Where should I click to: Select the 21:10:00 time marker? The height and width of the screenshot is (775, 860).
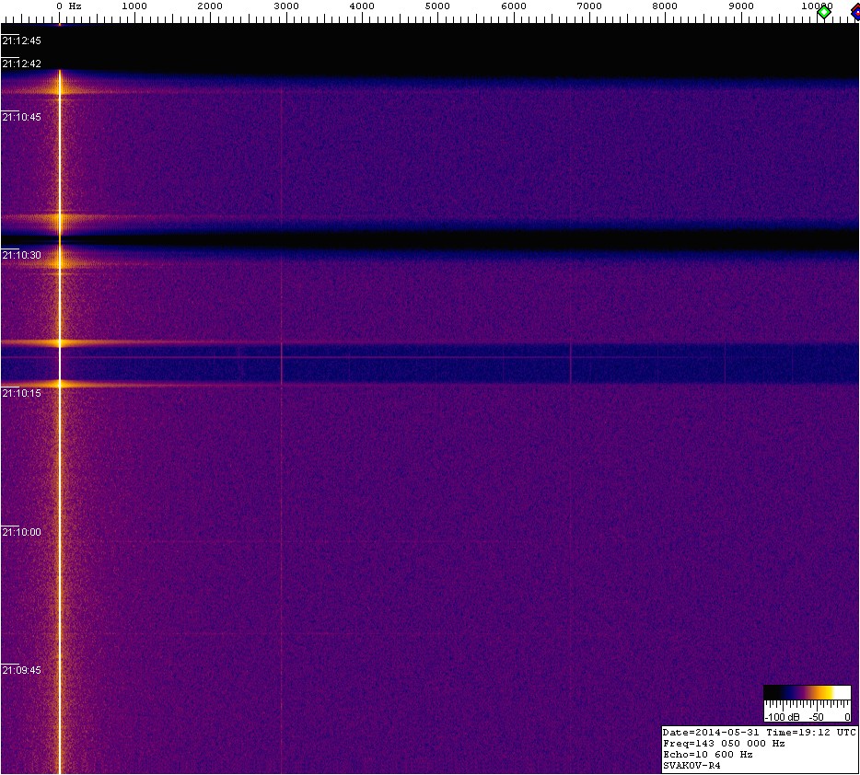pyautogui.click(x=22, y=532)
